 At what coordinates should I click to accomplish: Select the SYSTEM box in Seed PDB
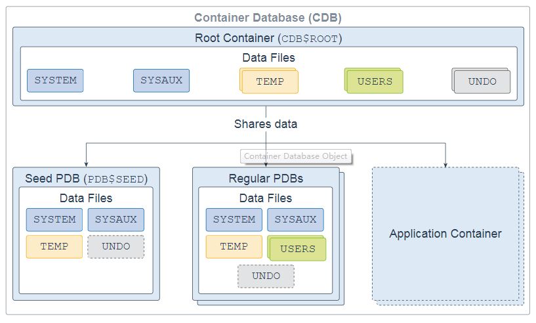54,219
